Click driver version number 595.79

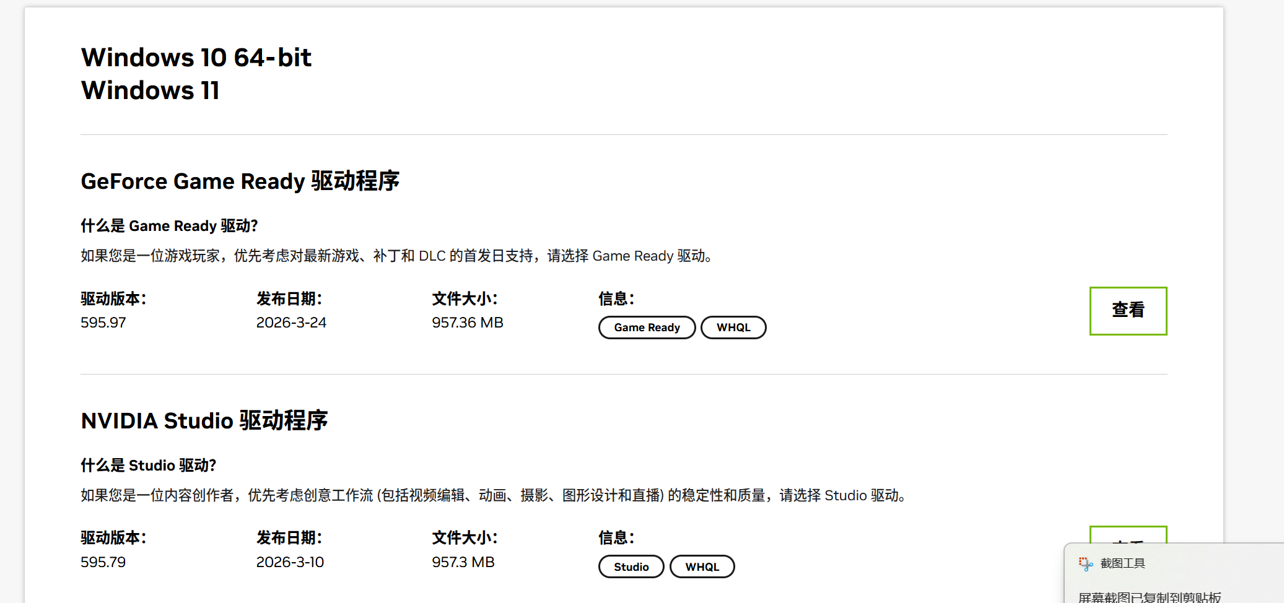coord(103,562)
